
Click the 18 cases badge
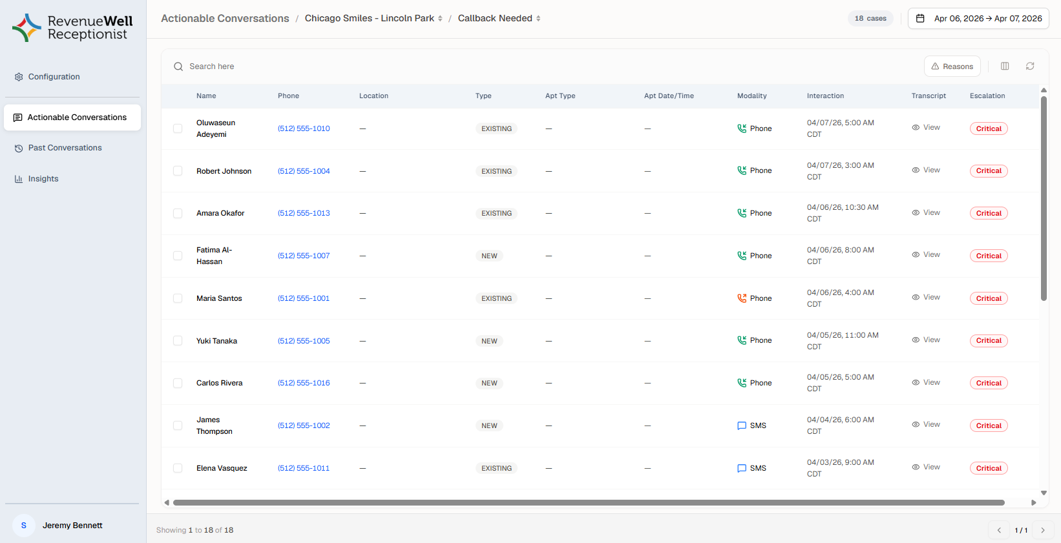point(870,18)
